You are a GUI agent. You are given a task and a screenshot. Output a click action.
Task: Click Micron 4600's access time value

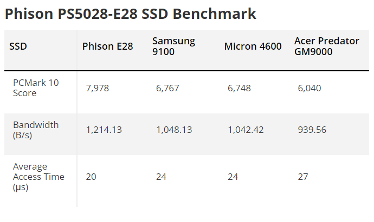pos(233,177)
